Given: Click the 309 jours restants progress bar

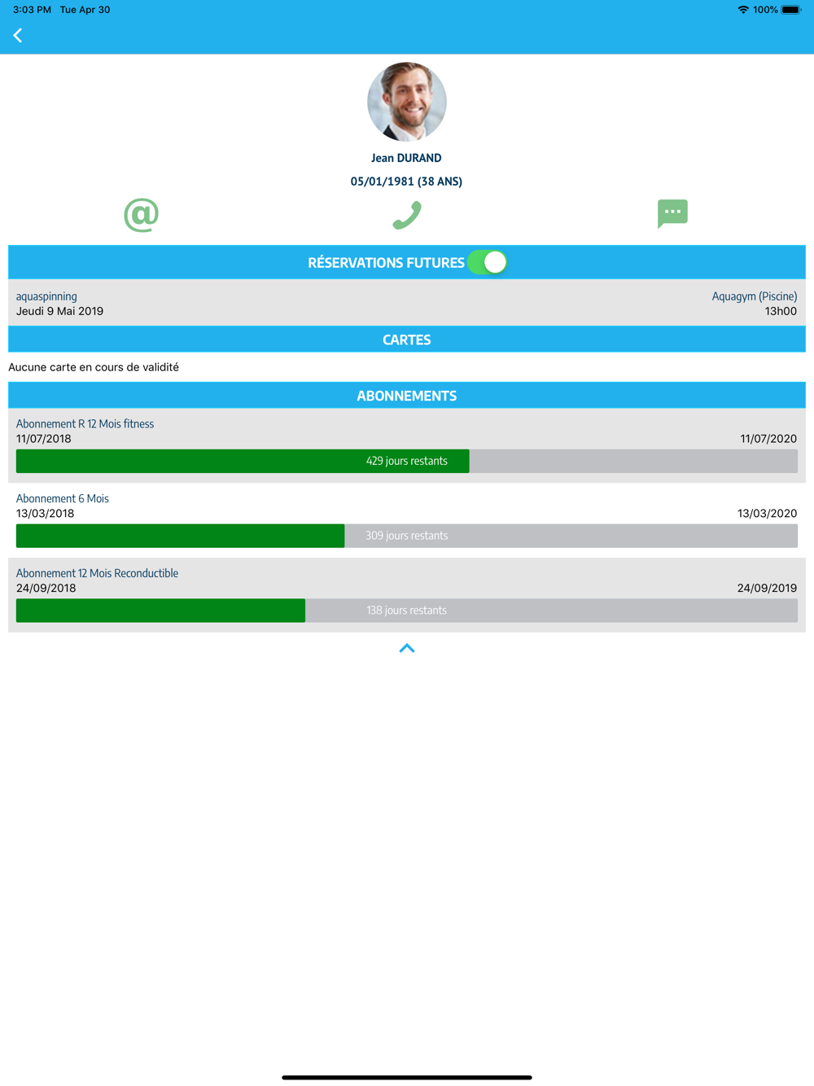Looking at the screenshot, I should pyautogui.click(x=407, y=536).
